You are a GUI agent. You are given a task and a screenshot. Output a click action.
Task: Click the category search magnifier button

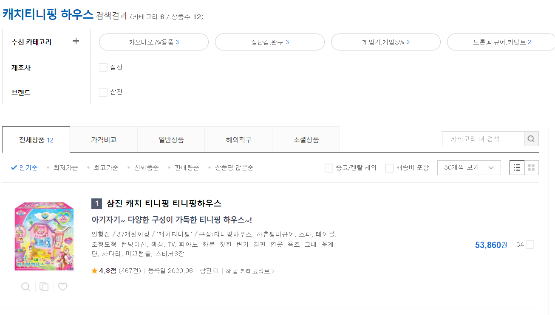tap(531, 139)
